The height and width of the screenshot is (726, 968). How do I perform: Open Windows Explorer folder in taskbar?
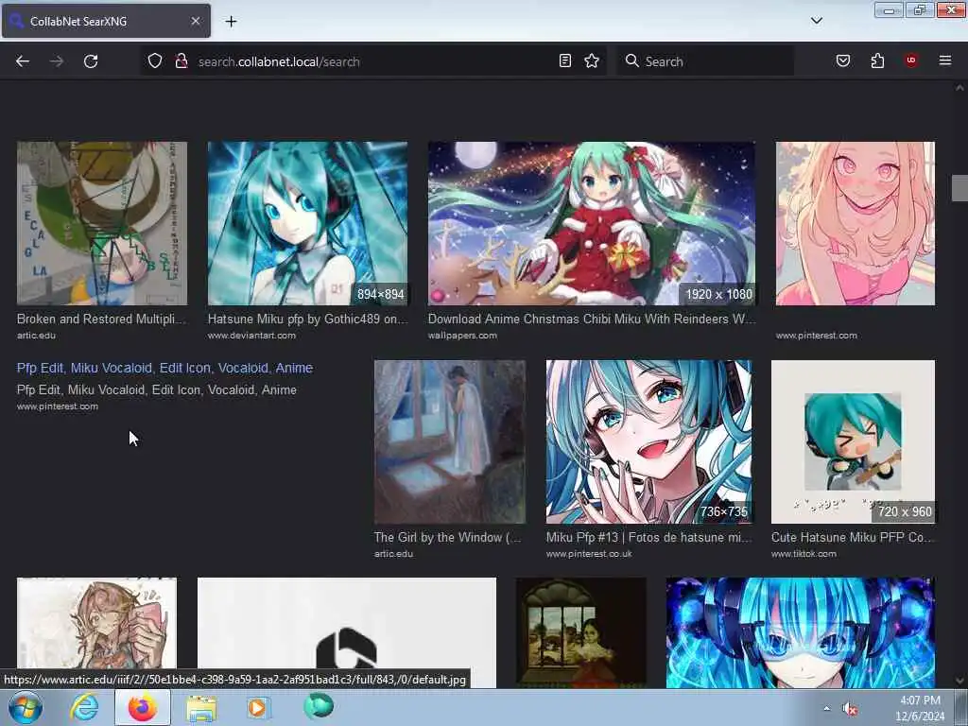click(x=201, y=708)
